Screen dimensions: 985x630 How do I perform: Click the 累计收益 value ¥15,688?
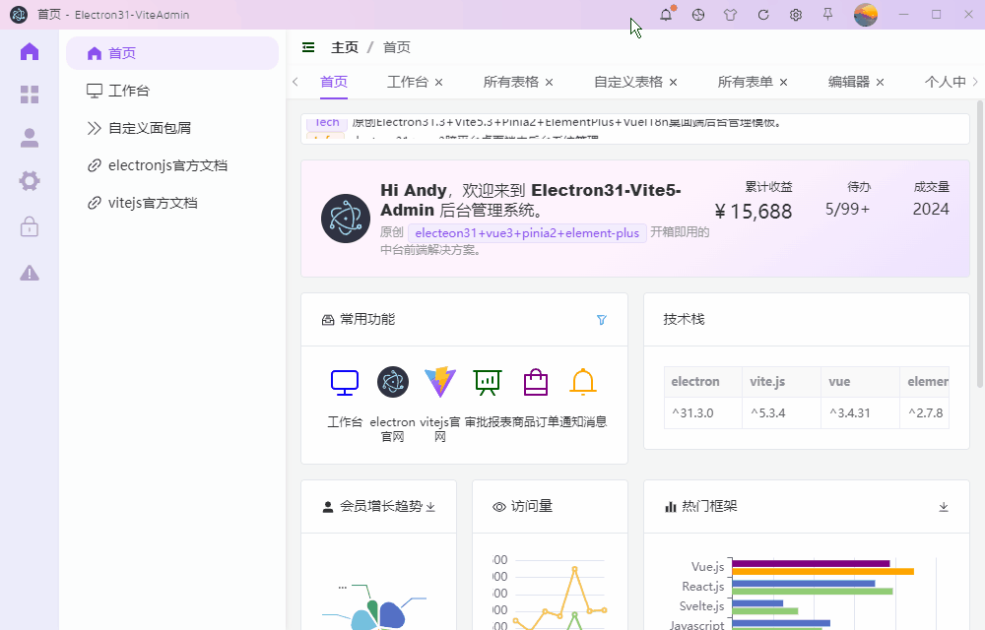pyautogui.click(x=754, y=212)
